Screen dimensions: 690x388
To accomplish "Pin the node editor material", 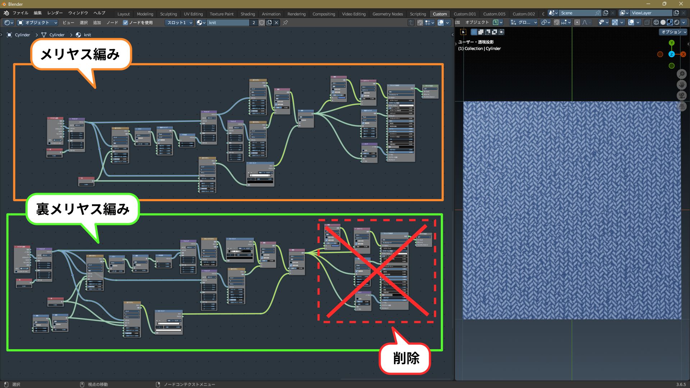I will pos(285,23).
